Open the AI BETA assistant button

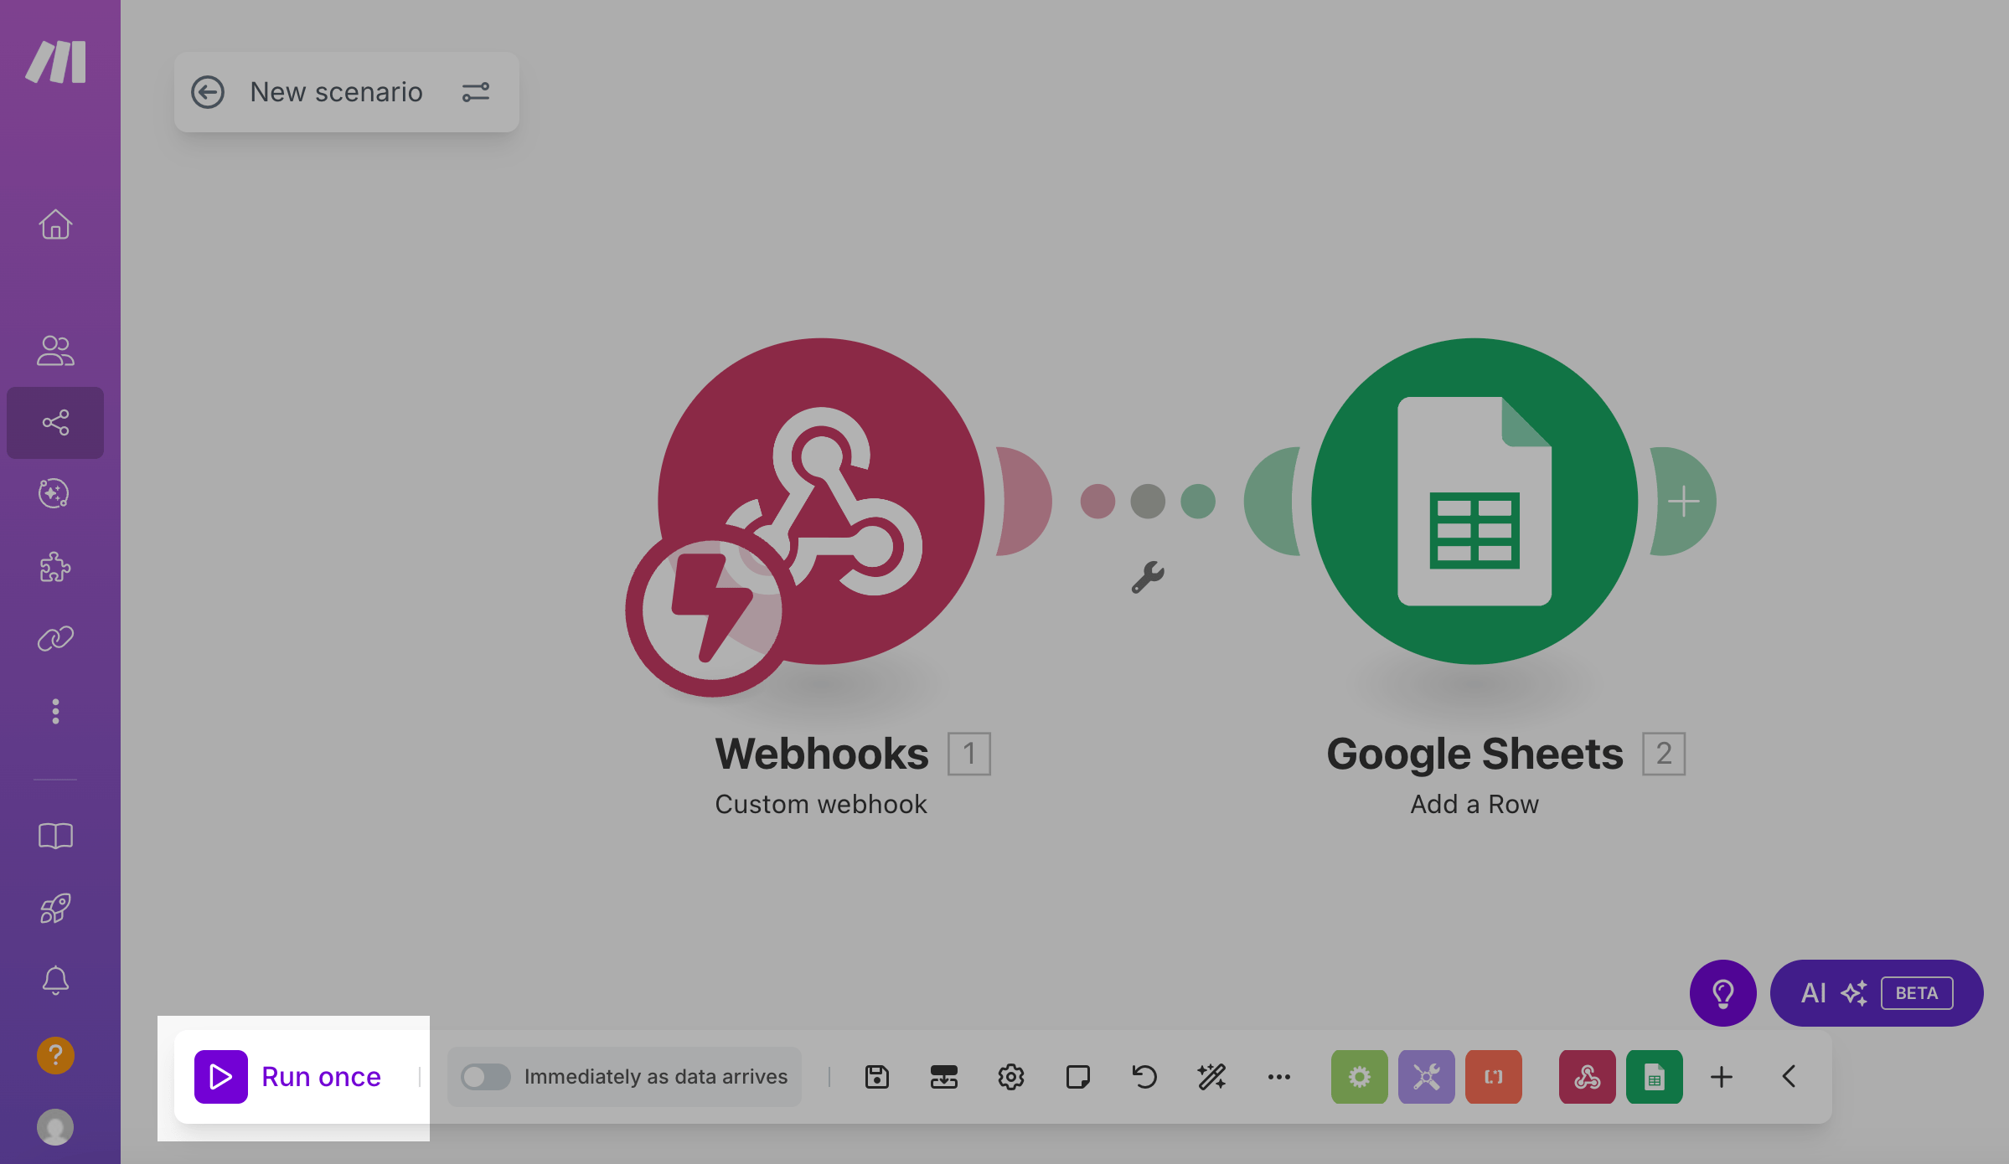pyautogui.click(x=1876, y=992)
